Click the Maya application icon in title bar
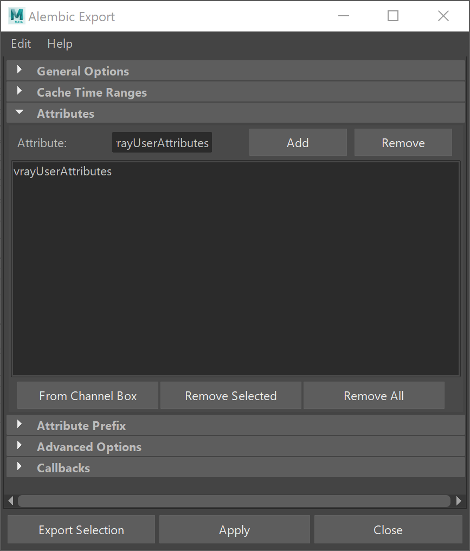The width and height of the screenshot is (470, 551). [16, 16]
